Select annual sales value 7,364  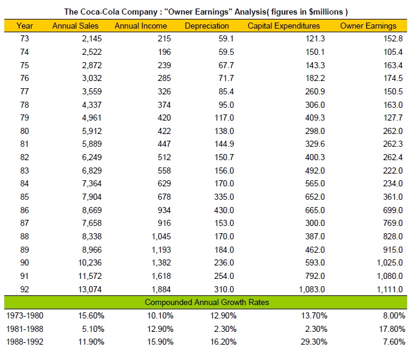click(x=92, y=183)
